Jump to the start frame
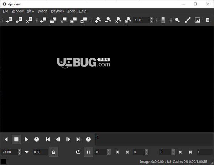Image resolution: width=214 pixels, height=165 pixels. coord(48,139)
